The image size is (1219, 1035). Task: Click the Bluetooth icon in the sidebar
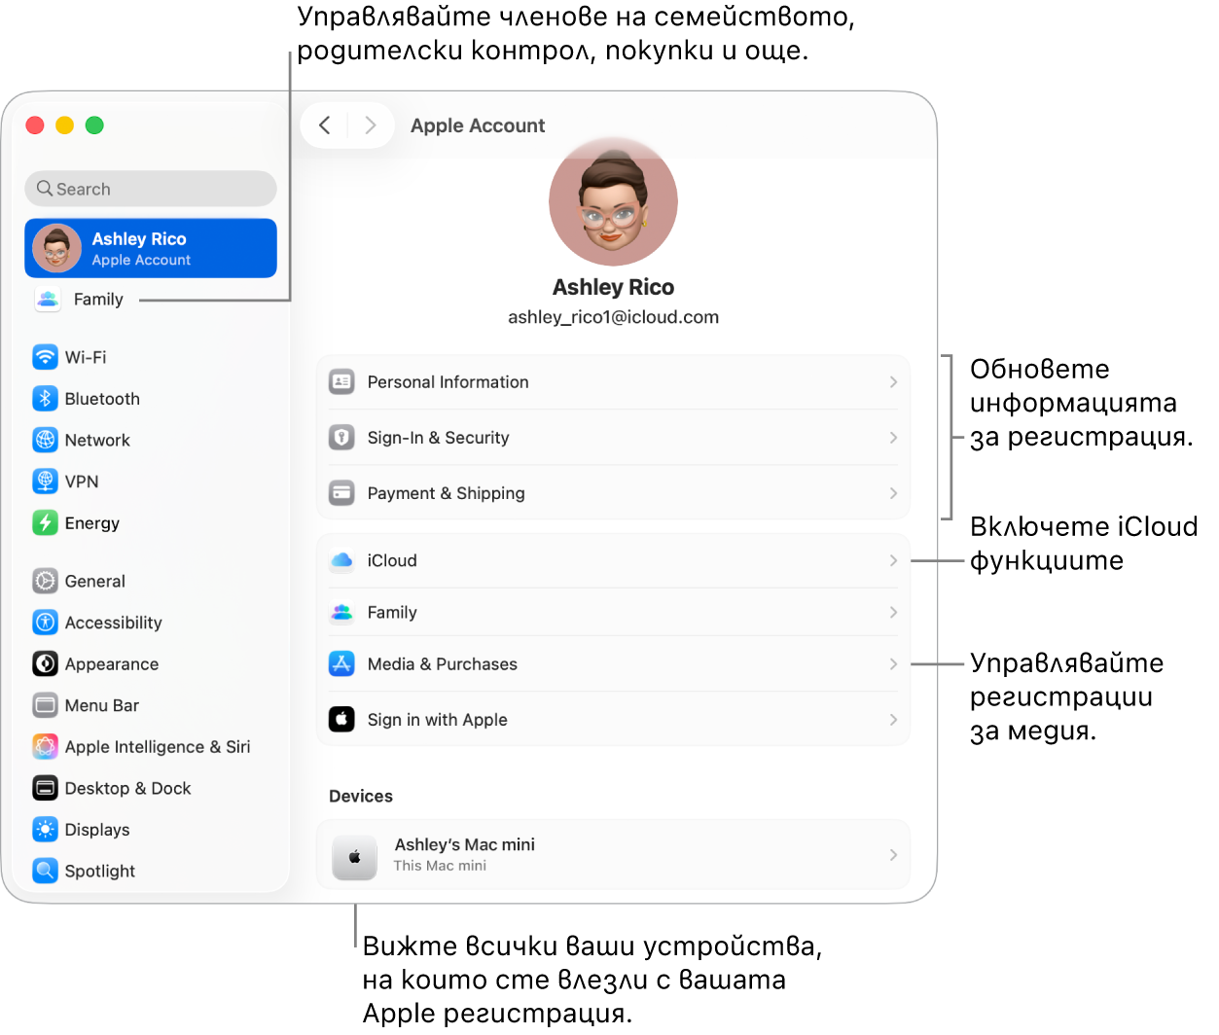45,399
